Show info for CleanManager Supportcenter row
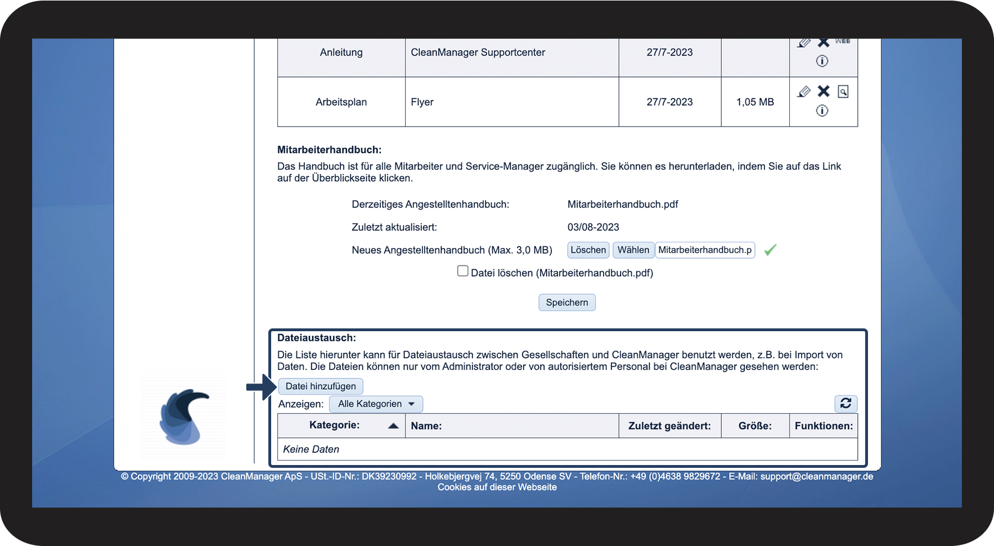The height and width of the screenshot is (546, 994). [822, 61]
